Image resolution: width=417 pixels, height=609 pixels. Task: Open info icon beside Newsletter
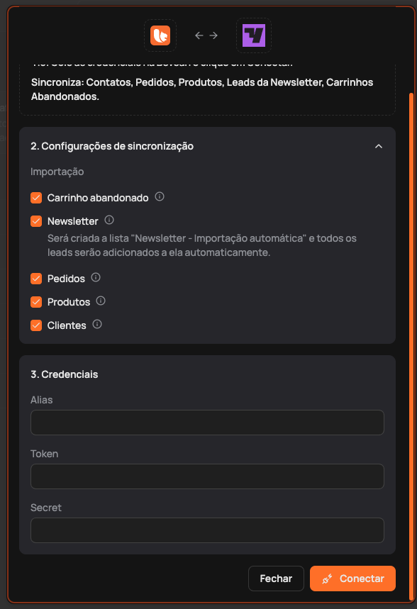coord(109,220)
